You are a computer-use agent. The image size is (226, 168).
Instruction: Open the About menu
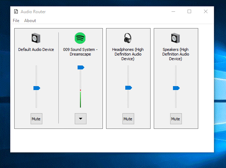click(30, 21)
